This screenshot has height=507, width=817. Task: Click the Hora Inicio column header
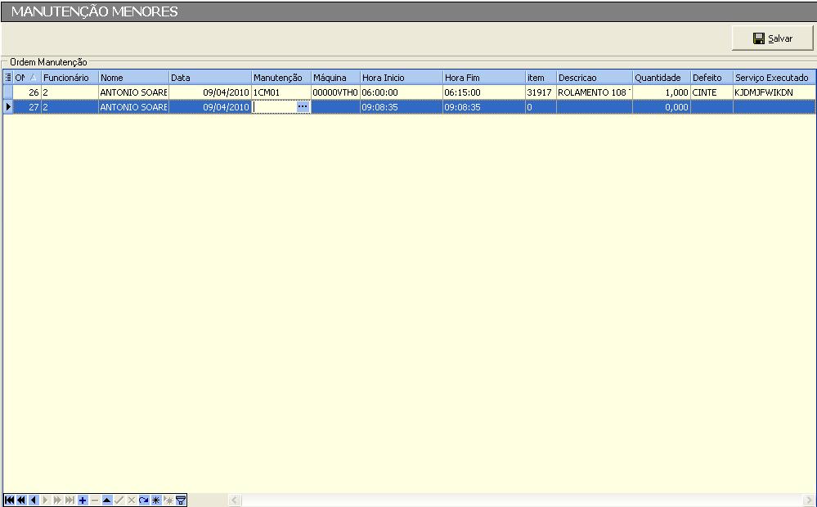[x=401, y=78]
